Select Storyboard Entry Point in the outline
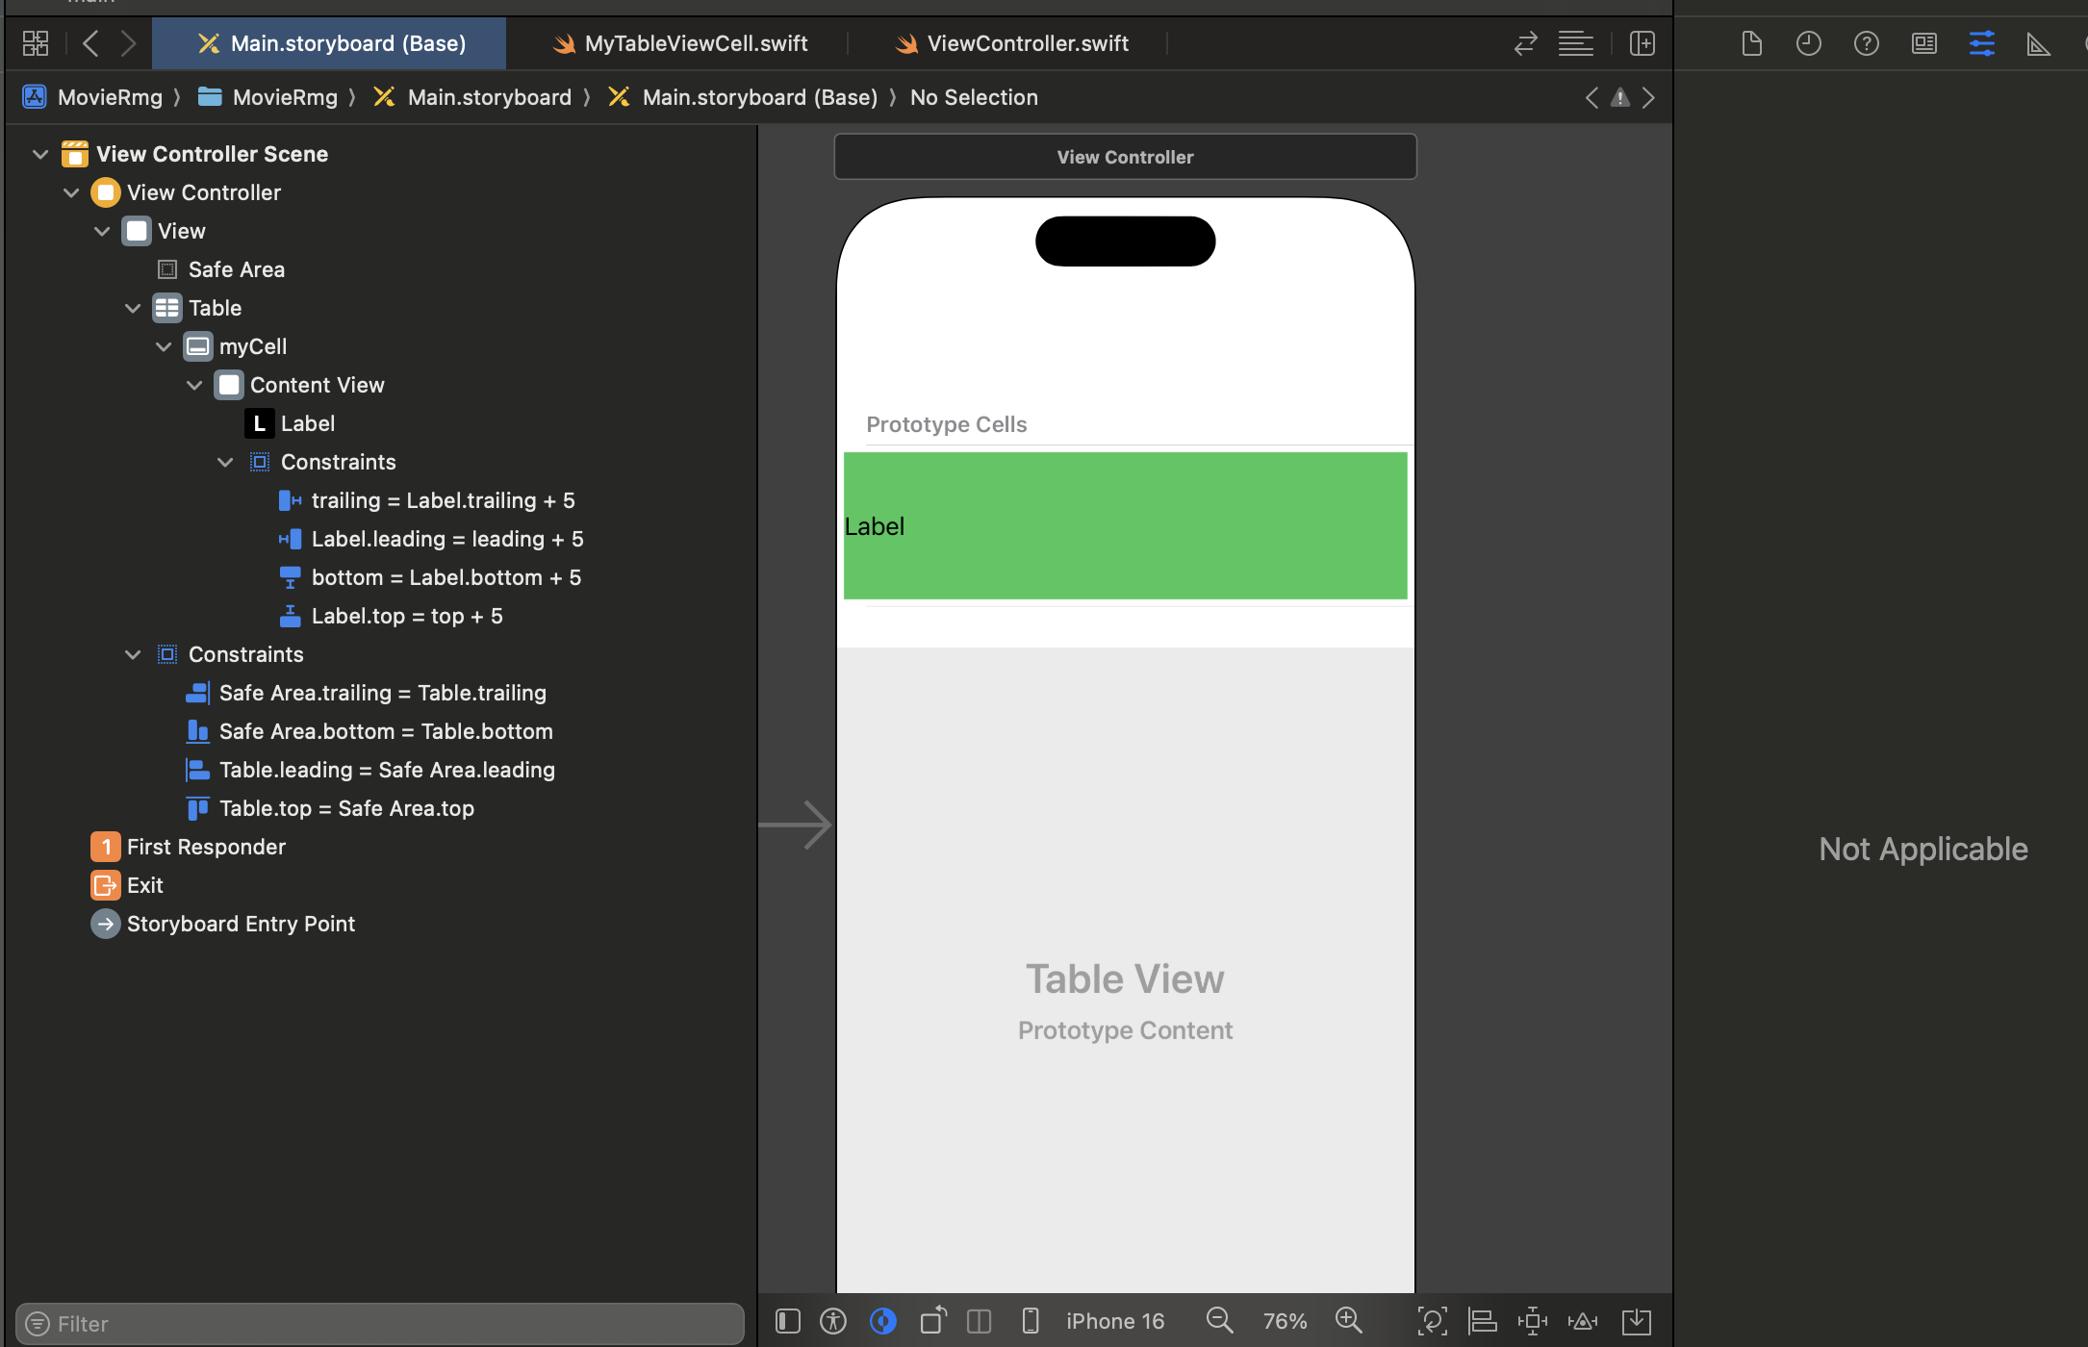This screenshot has height=1347, width=2088. click(x=222, y=924)
